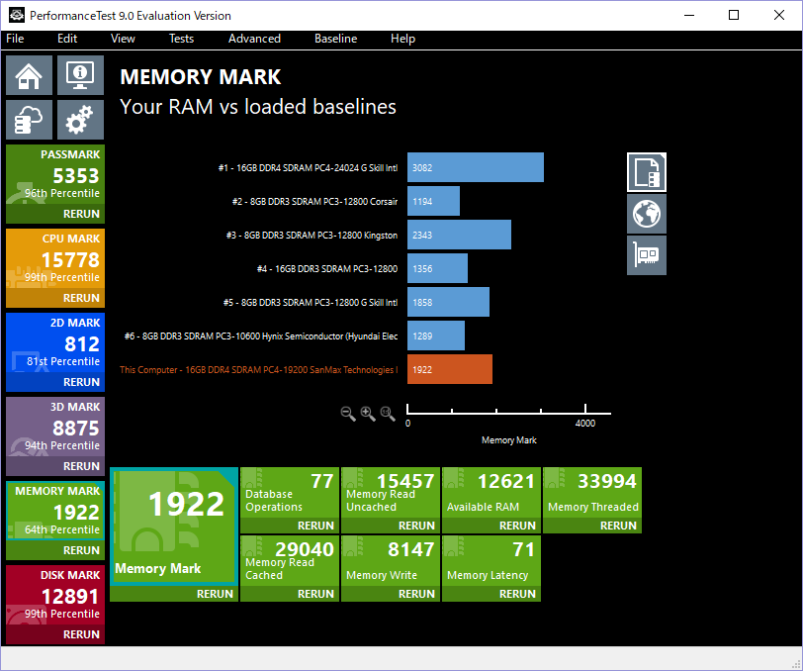
Task: Select the hardware component card icon
Action: (x=647, y=255)
